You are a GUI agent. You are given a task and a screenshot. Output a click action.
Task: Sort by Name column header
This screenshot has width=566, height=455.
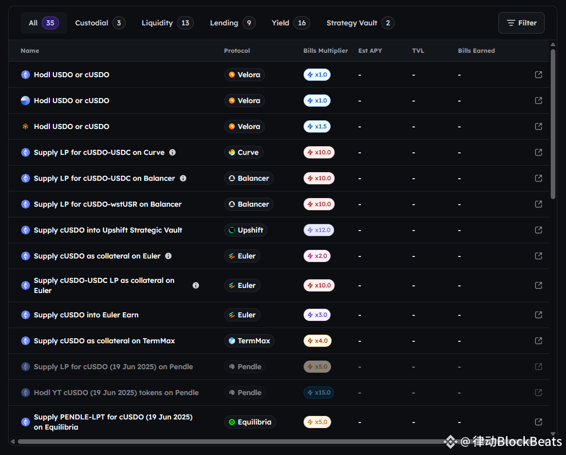(x=29, y=50)
